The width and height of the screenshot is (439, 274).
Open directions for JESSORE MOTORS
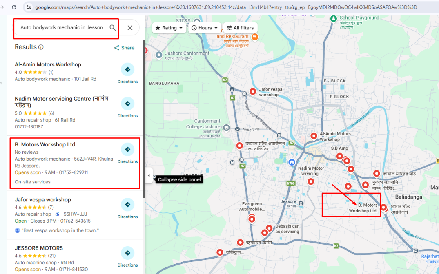127,253
